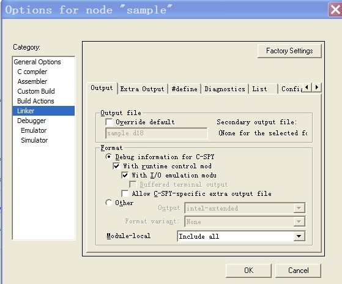Screen dimensions: 342x284
Task: Select the Other format radio button
Action: (x=109, y=203)
